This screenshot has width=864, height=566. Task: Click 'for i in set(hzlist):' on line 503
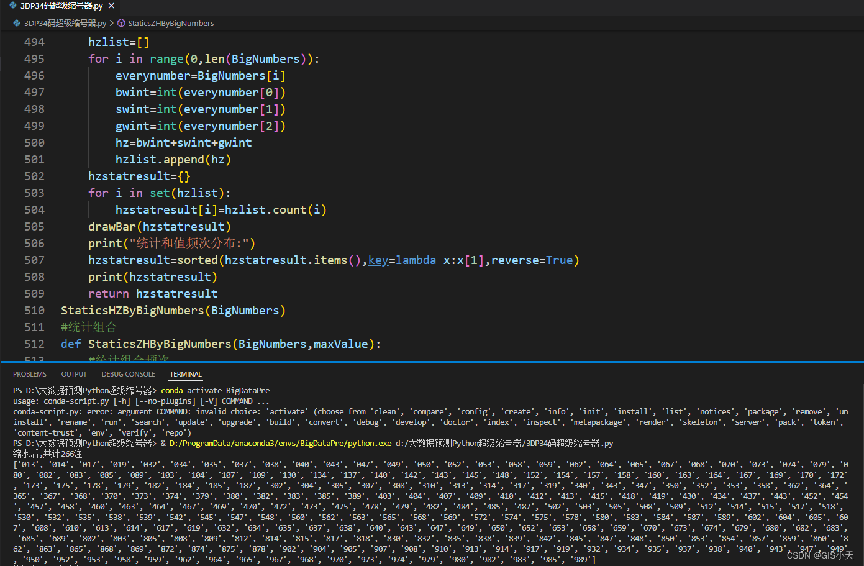pos(160,193)
